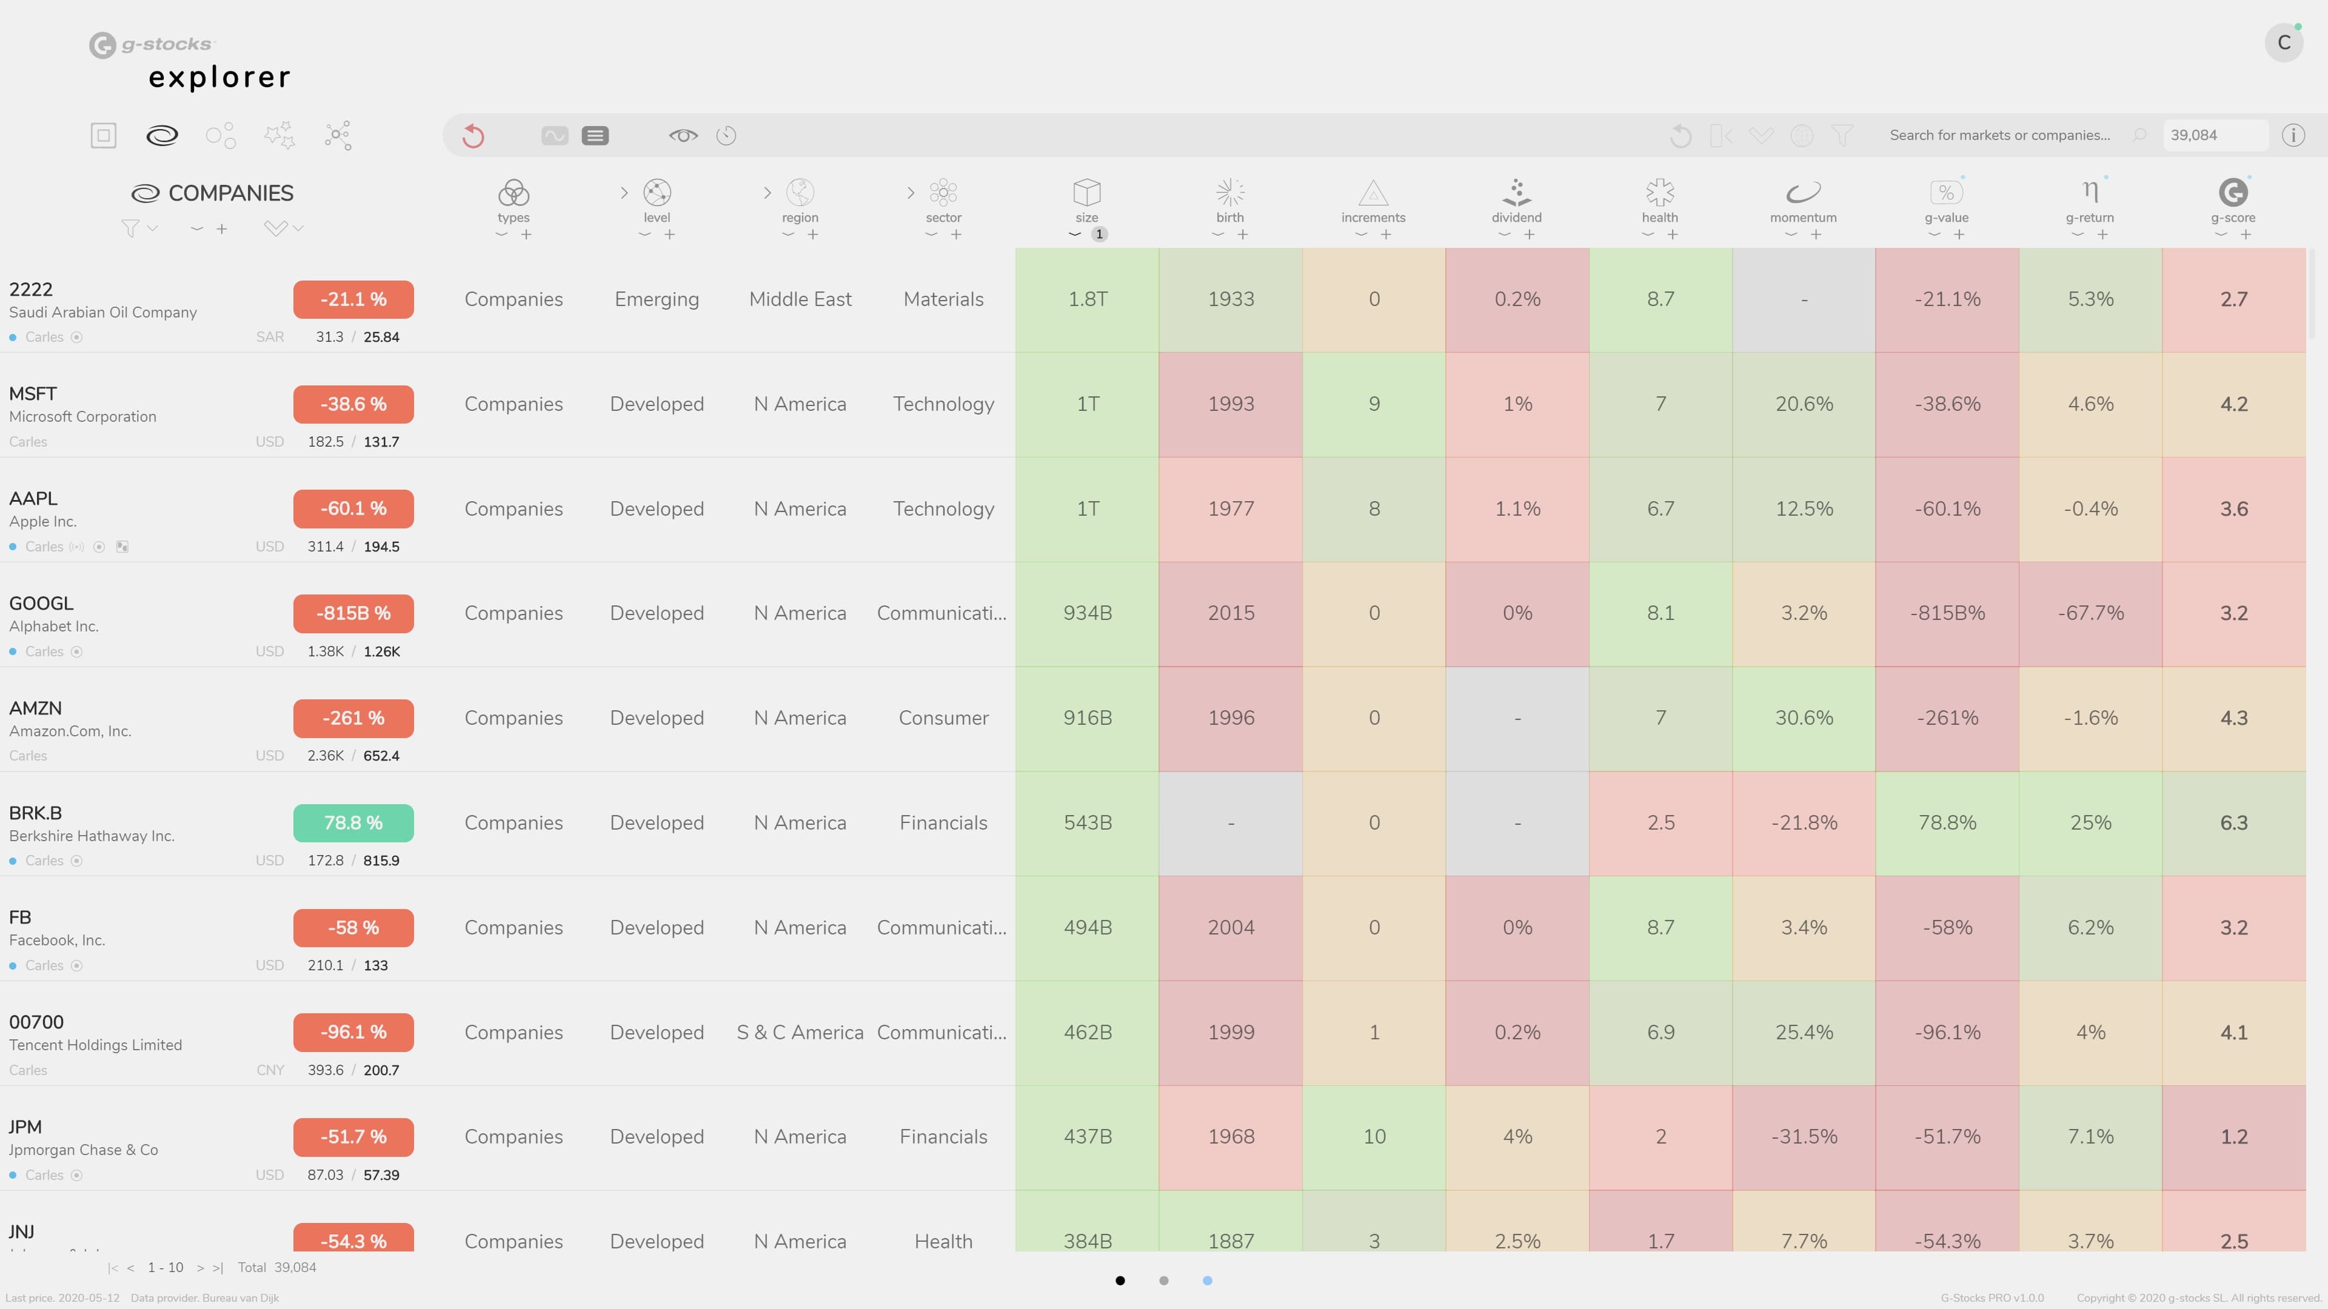Open the info icon at top right

2293,136
